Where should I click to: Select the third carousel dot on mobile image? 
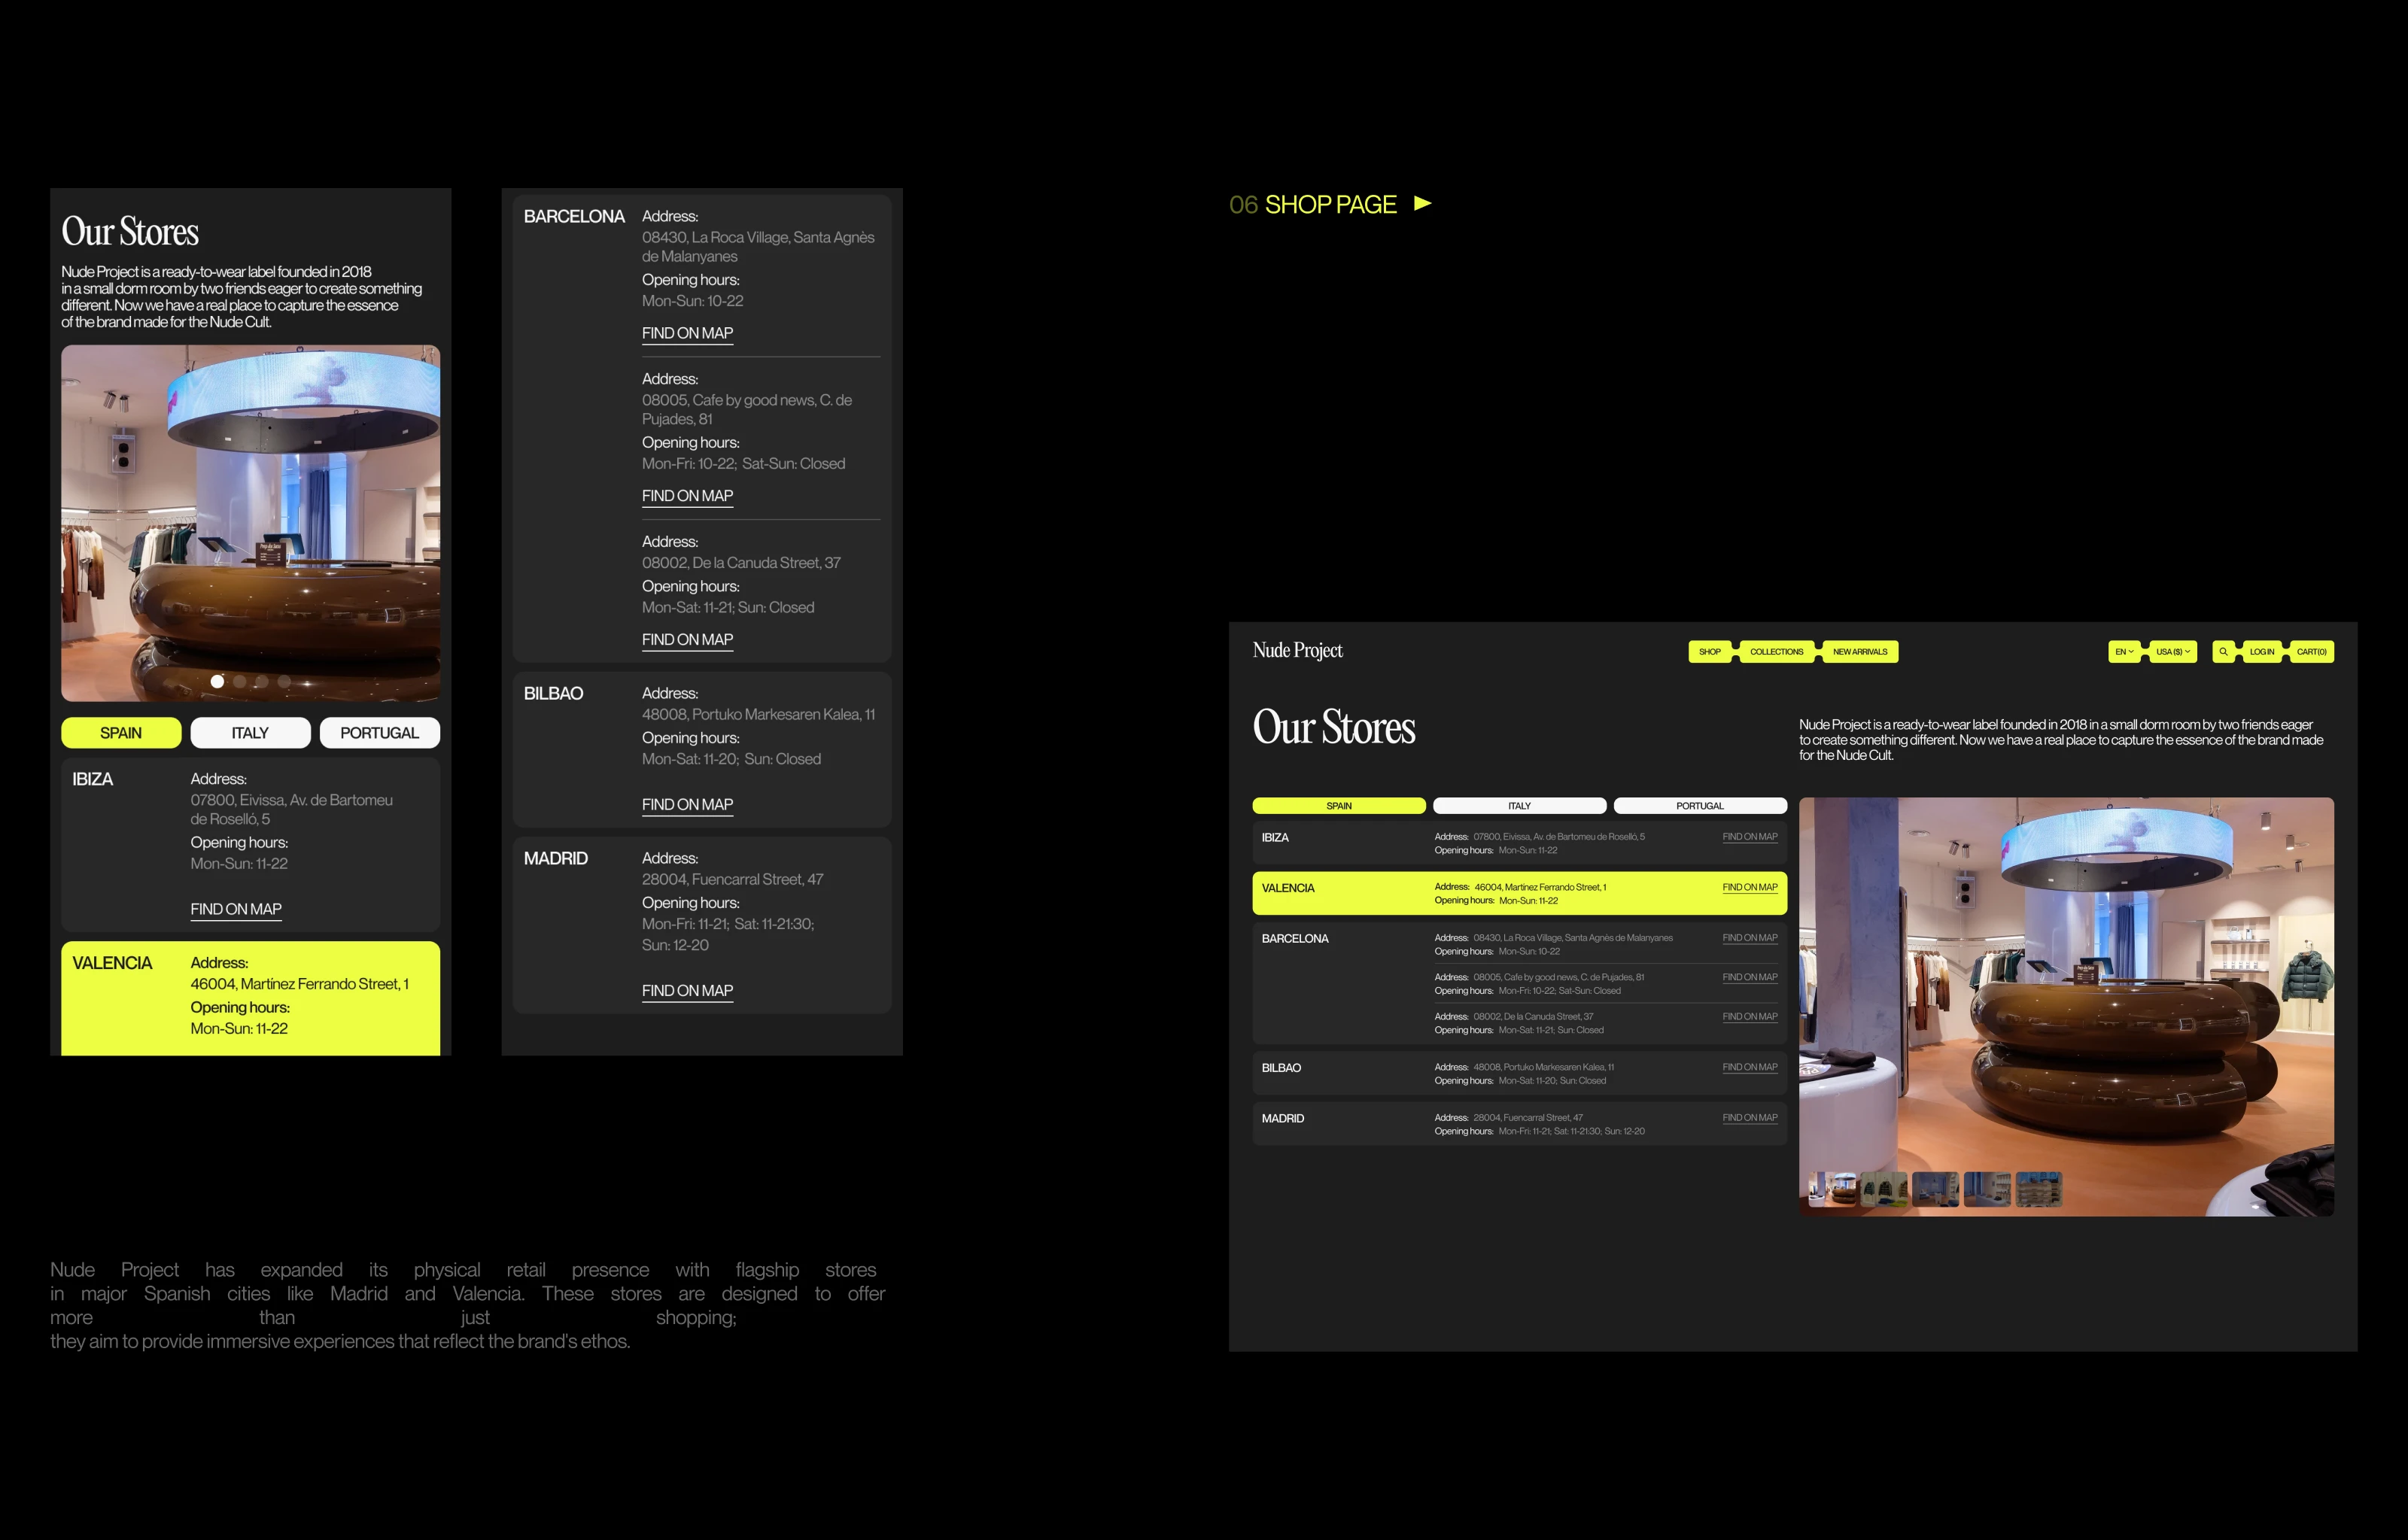click(x=262, y=681)
